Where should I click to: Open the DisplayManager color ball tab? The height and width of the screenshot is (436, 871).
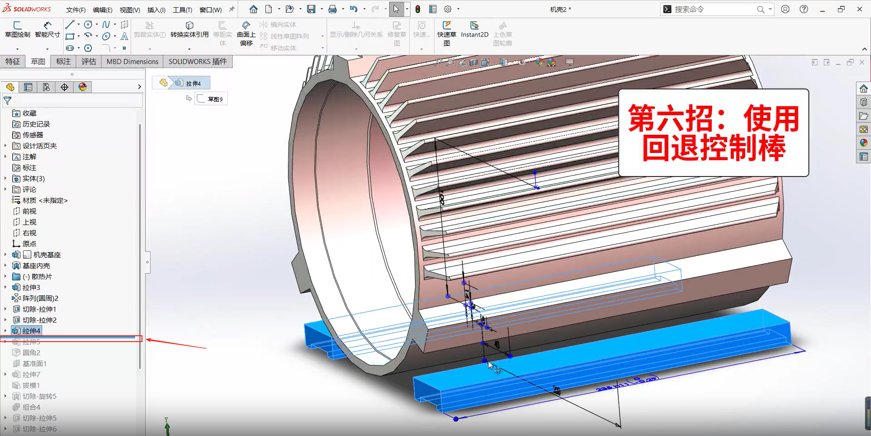tap(83, 87)
